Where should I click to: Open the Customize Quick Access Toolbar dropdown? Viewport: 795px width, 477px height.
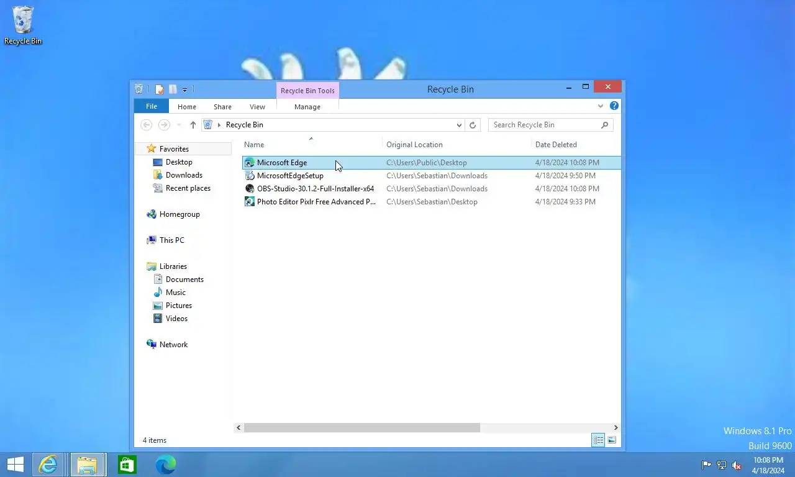[184, 90]
